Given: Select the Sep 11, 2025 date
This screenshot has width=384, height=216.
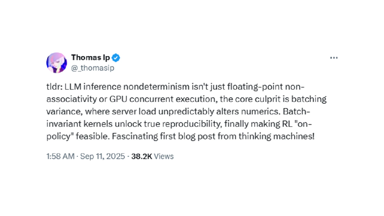Looking at the screenshot, I should (103, 156).
